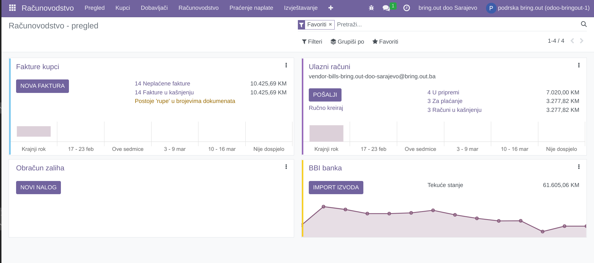594x263 pixels.
Task: Expand the Filteri dropdown
Action: click(x=312, y=42)
